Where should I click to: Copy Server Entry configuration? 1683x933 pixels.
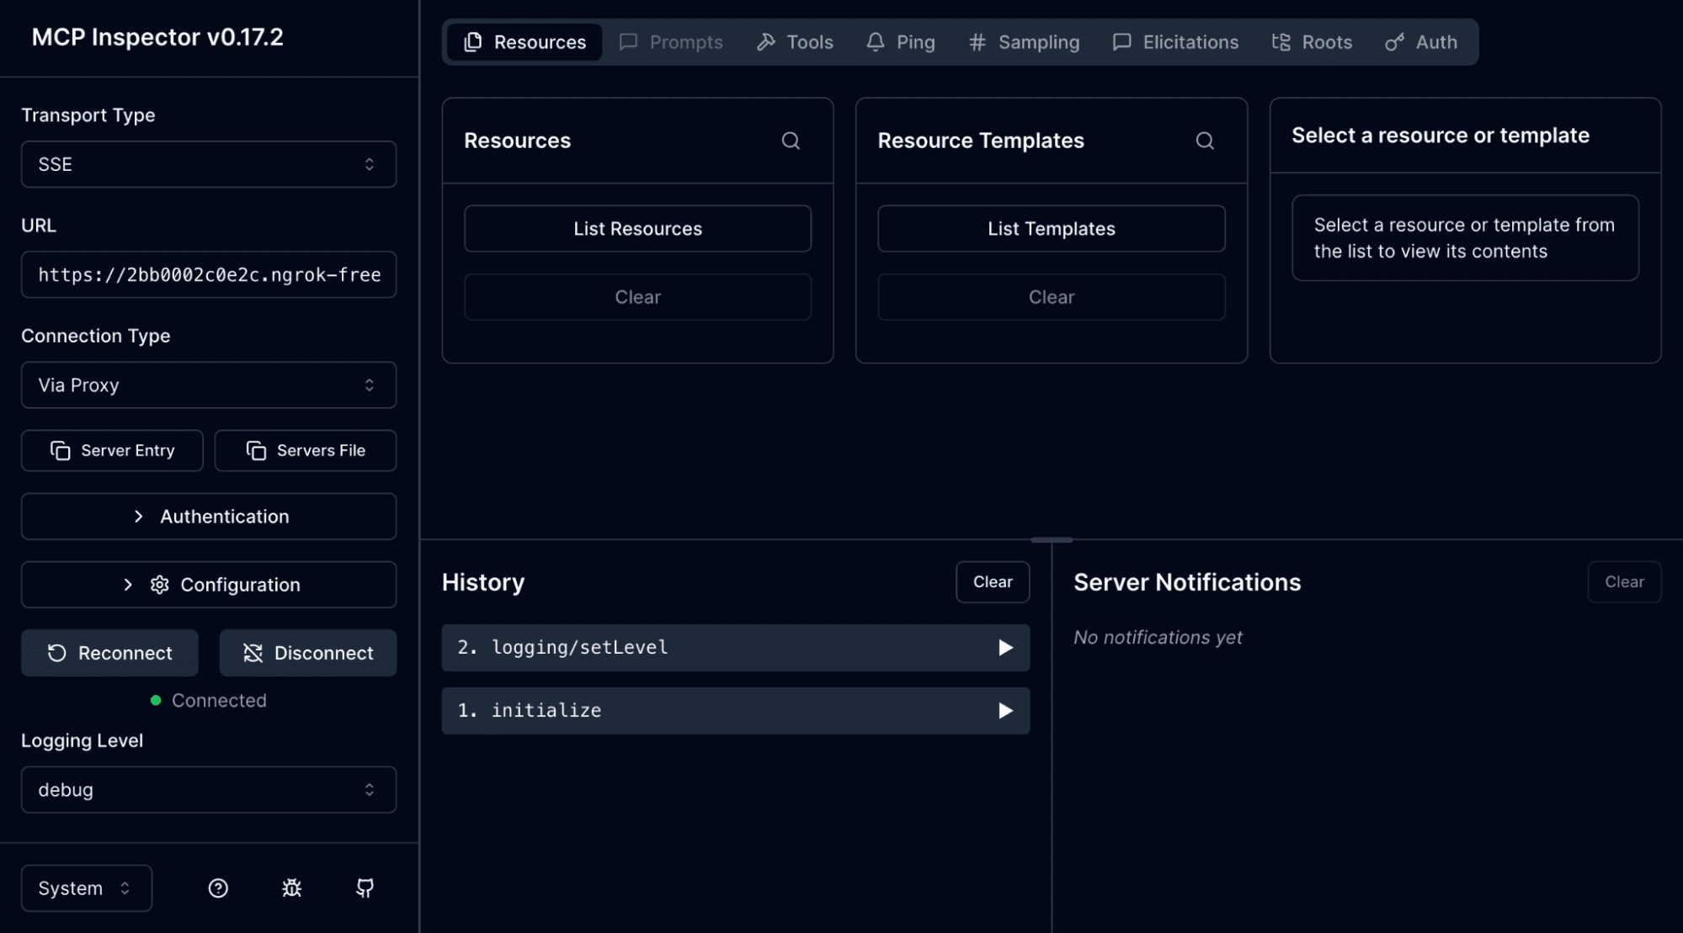coord(112,451)
